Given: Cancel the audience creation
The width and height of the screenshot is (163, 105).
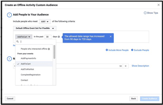Looking at the screenshot, I should 10,99.
